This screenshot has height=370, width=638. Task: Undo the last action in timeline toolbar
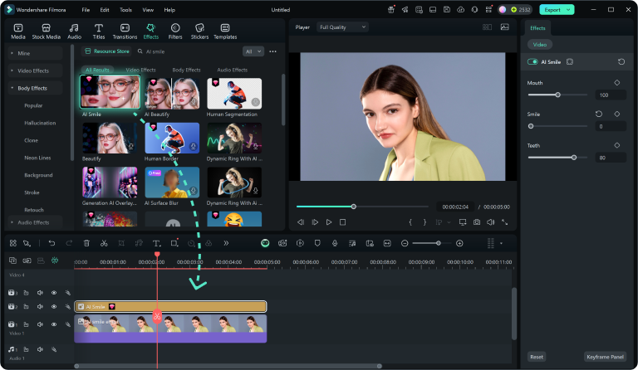tap(52, 243)
